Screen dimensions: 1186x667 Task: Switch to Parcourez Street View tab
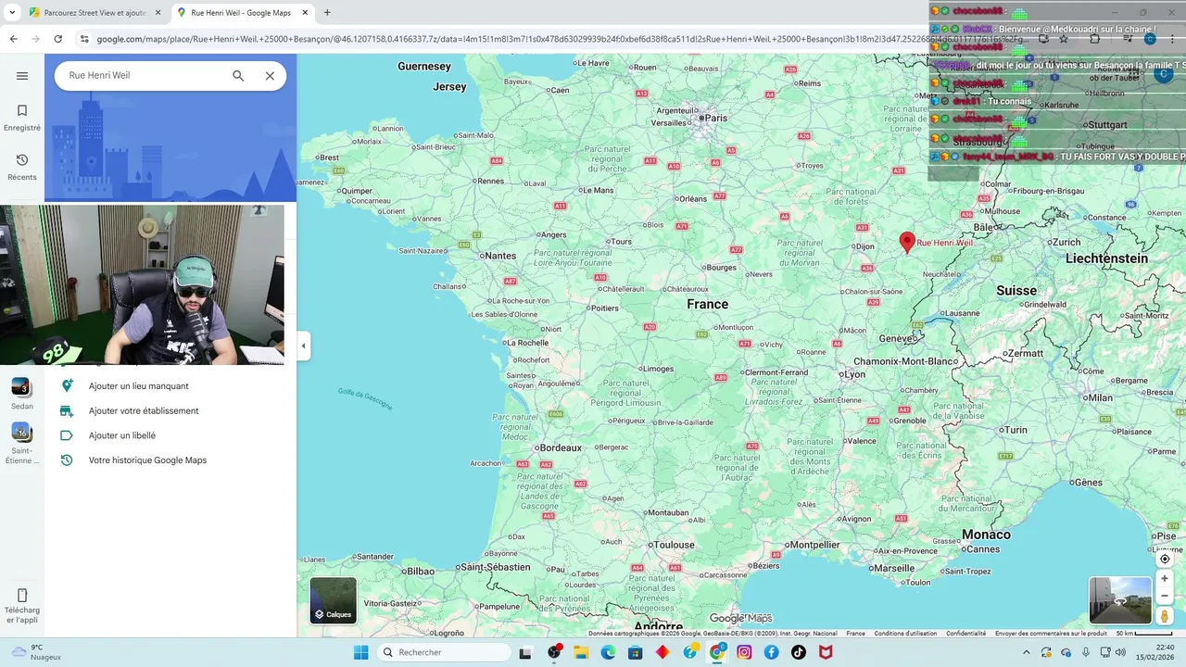(x=93, y=13)
